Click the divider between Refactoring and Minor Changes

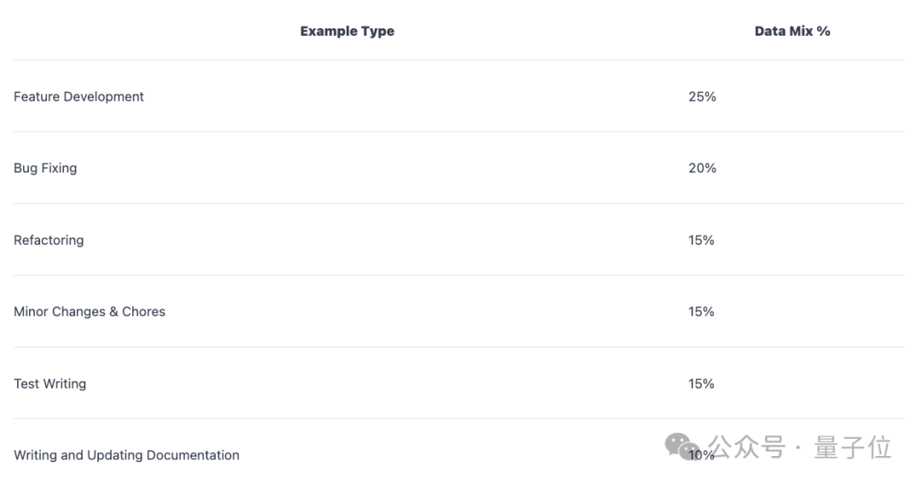(459, 275)
